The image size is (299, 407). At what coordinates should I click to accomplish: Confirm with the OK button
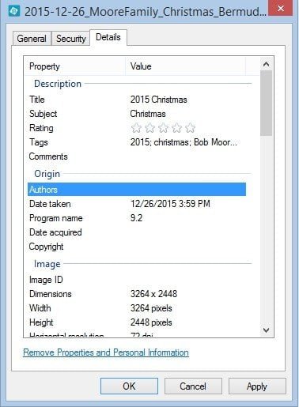pyautogui.click(x=129, y=386)
